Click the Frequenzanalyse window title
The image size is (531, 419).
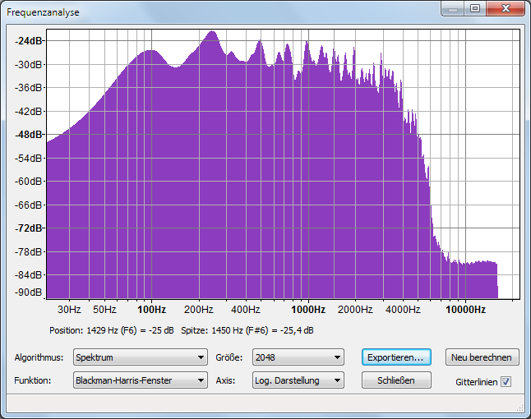pyautogui.click(x=43, y=12)
